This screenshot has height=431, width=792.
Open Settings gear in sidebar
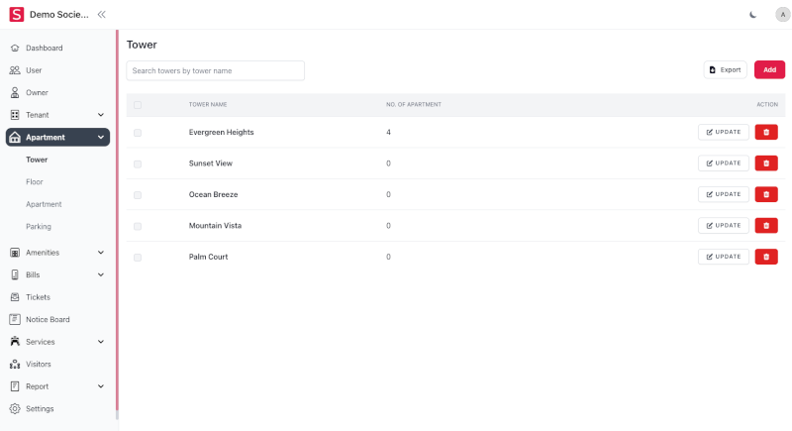click(x=15, y=408)
